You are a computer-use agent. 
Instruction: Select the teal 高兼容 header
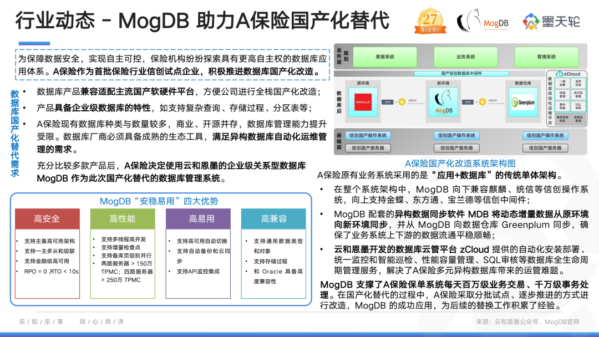click(273, 219)
